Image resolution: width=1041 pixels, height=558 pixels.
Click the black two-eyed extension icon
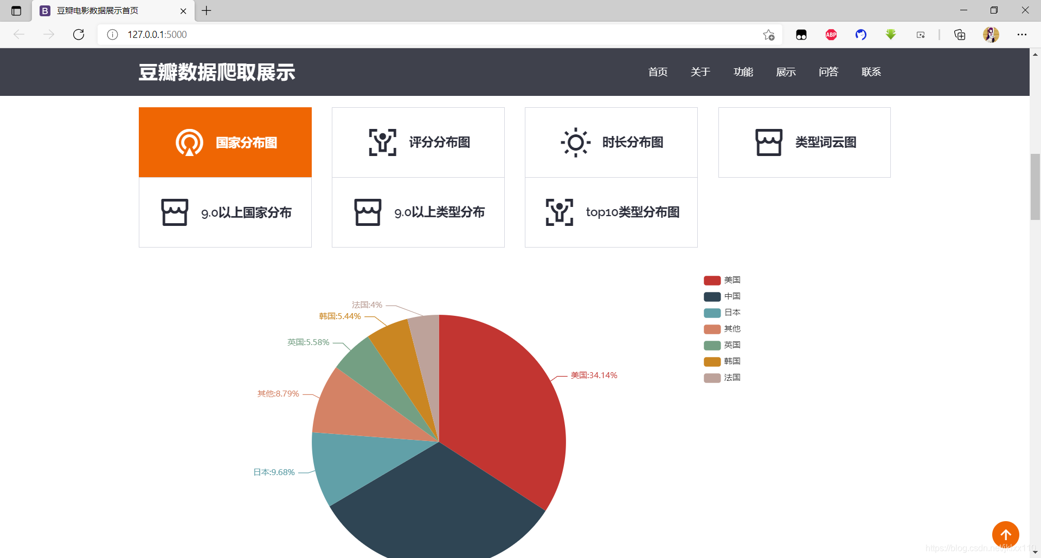click(801, 35)
